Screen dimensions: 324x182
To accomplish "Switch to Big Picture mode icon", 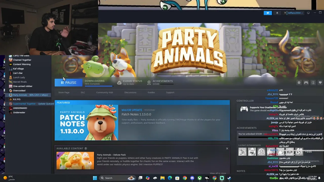I will [x=308, y=13].
